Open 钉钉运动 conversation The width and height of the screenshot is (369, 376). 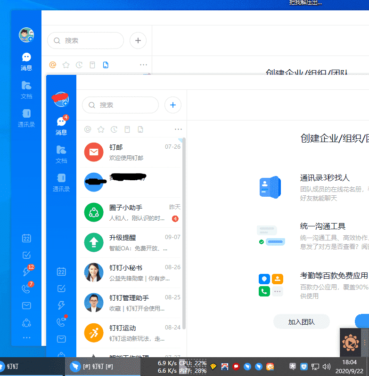(131, 333)
